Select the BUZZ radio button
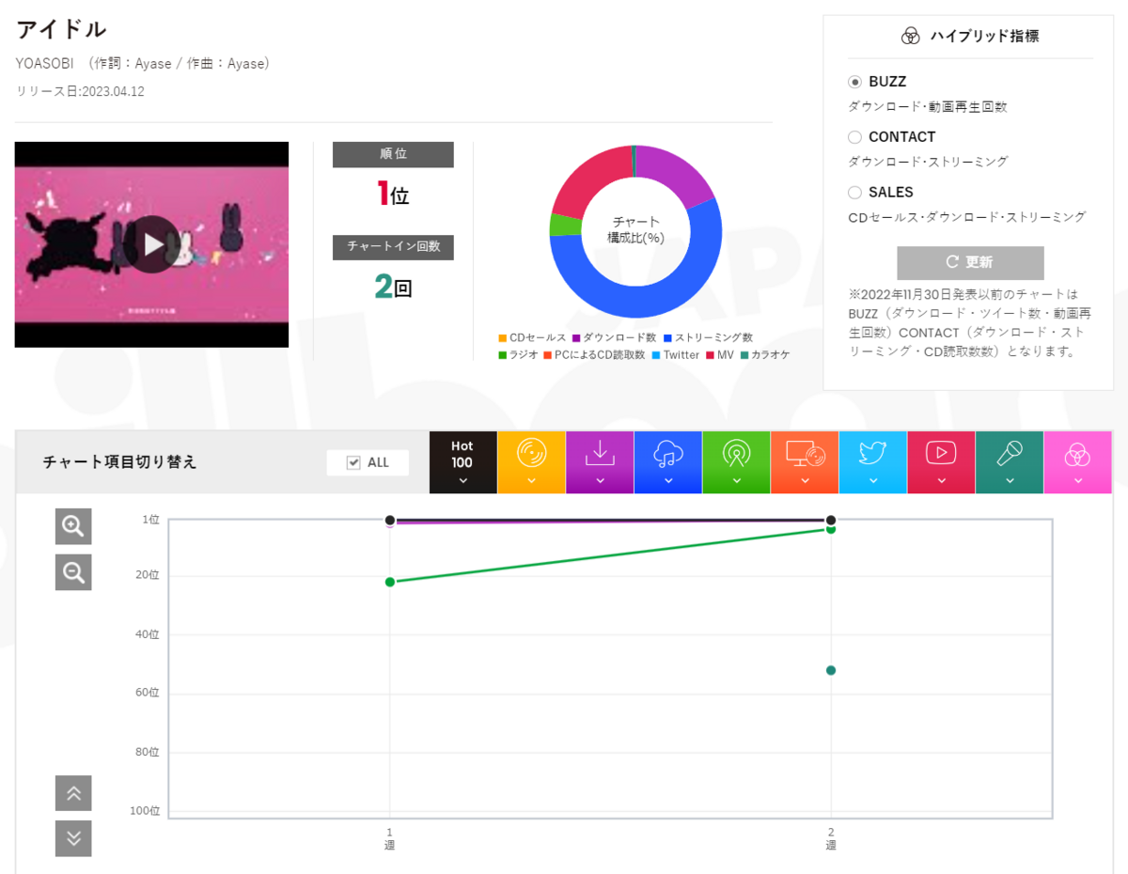Image resolution: width=1128 pixels, height=874 pixels. [854, 82]
